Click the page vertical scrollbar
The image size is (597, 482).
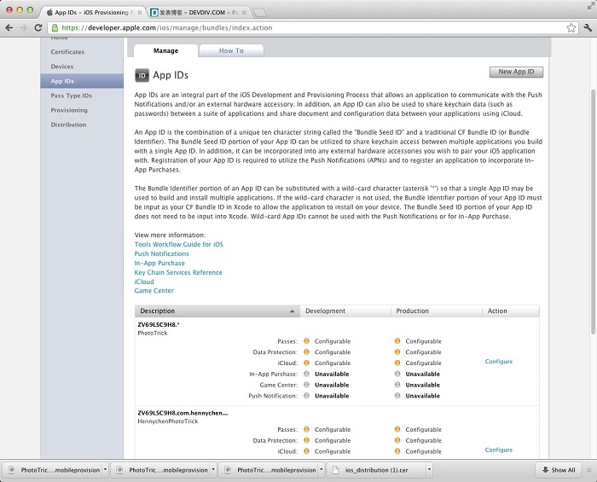(x=593, y=212)
